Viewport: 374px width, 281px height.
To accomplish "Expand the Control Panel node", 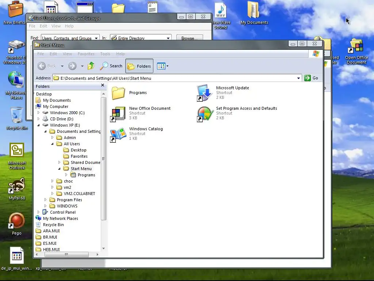I will coord(38,212).
